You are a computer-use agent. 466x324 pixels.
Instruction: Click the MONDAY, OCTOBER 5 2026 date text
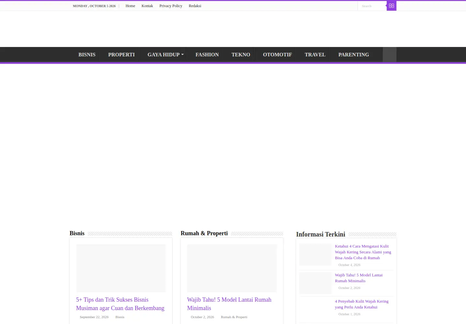tap(94, 6)
